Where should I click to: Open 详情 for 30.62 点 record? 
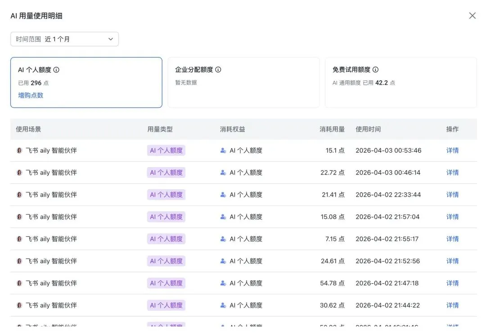tap(452, 305)
